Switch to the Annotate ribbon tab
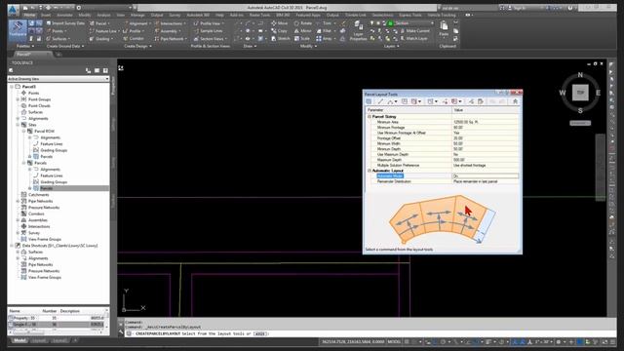 pyautogui.click(x=64, y=16)
